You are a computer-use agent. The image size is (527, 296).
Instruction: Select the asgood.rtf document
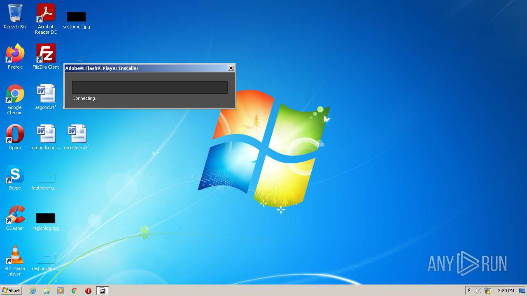point(46,97)
